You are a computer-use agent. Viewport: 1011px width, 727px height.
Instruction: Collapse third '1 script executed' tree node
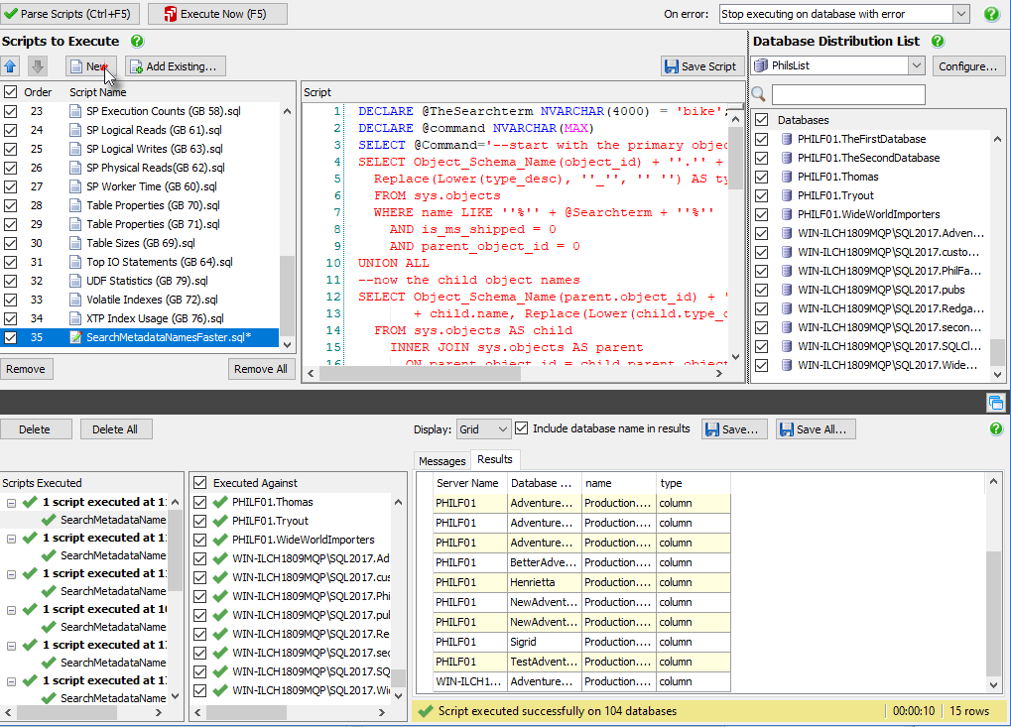12,574
